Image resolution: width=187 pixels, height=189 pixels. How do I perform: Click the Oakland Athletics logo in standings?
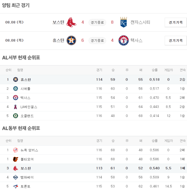(16, 116)
